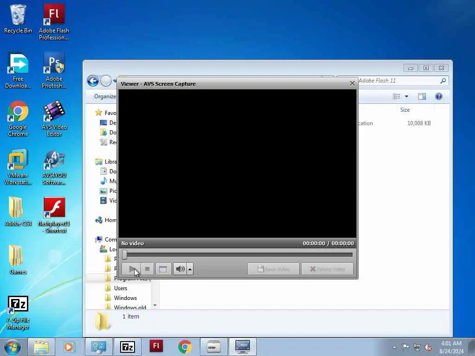Select 7-Zip File Manager desktop shortcut
Image resolution: width=475 pixels, height=356 pixels.
click(x=18, y=312)
